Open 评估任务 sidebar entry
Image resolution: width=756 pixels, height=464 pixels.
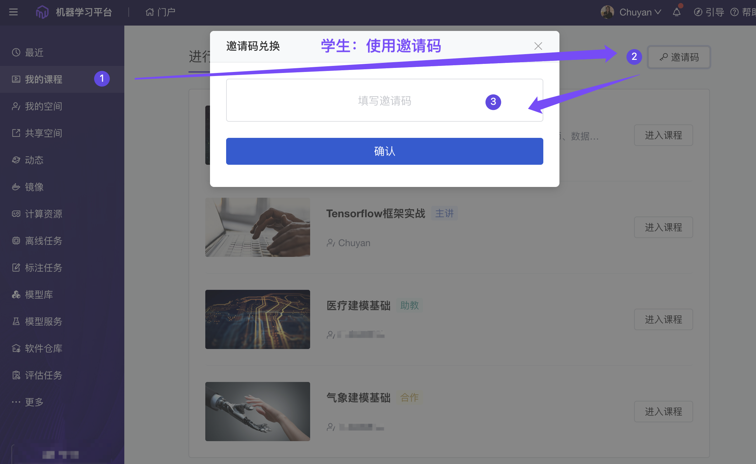click(x=43, y=375)
